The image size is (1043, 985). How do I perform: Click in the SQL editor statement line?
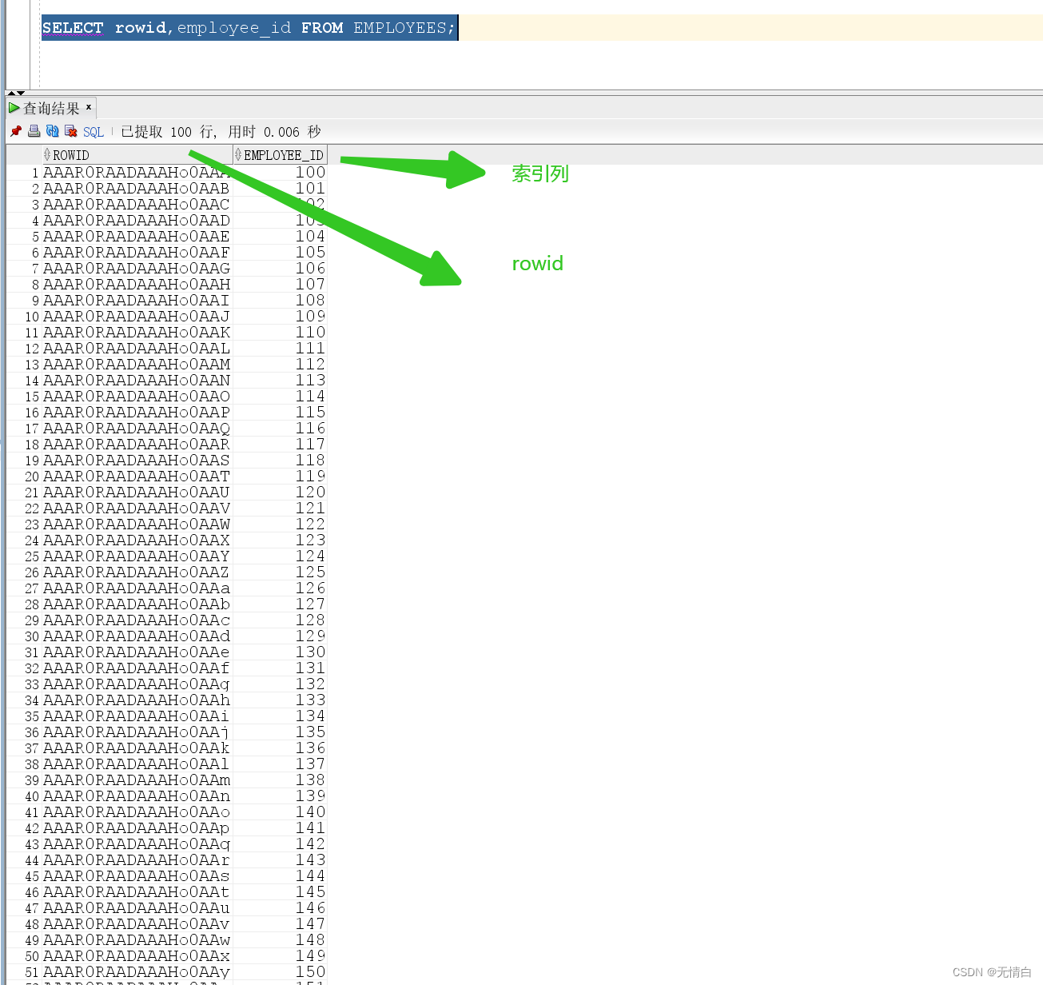tap(541, 28)
